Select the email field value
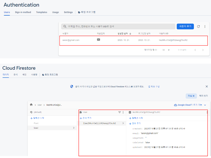Viewport: 211px width, 158px height. click(x=150, y=133)
